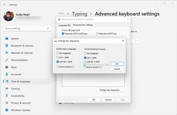Click the Network & internet icon

7,53
